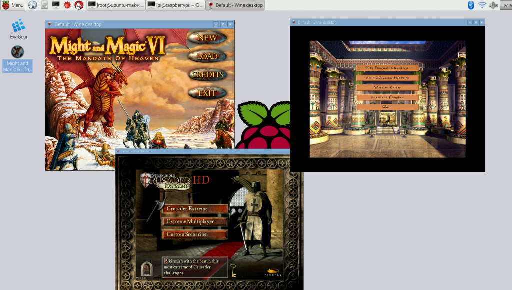Open the Raspberry Pi Menu button
Viewport: 512px width, 290px height.
click(13, 5)
